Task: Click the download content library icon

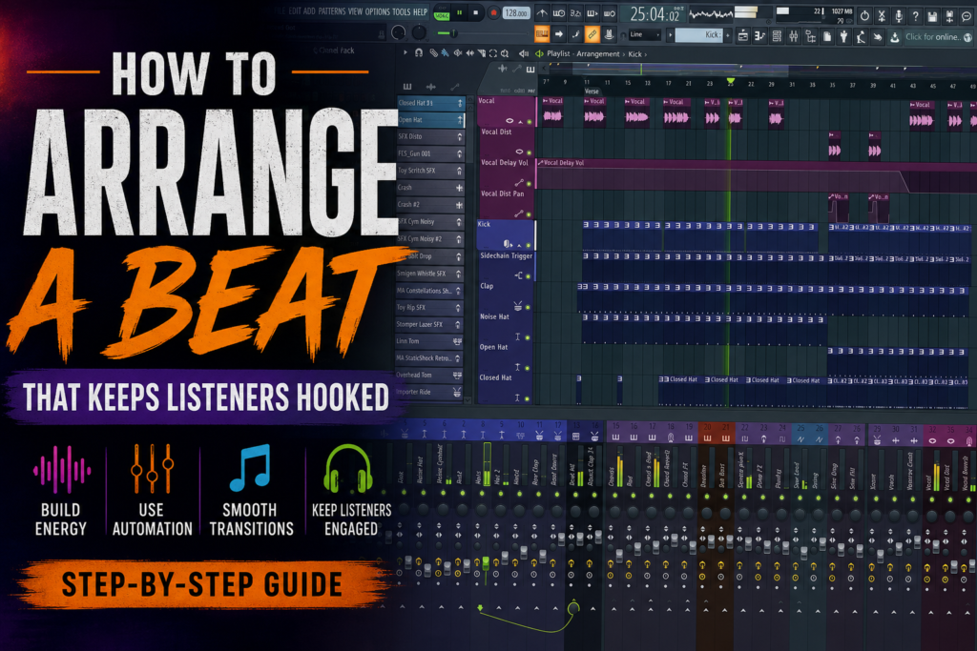Action: click(894, 37)
